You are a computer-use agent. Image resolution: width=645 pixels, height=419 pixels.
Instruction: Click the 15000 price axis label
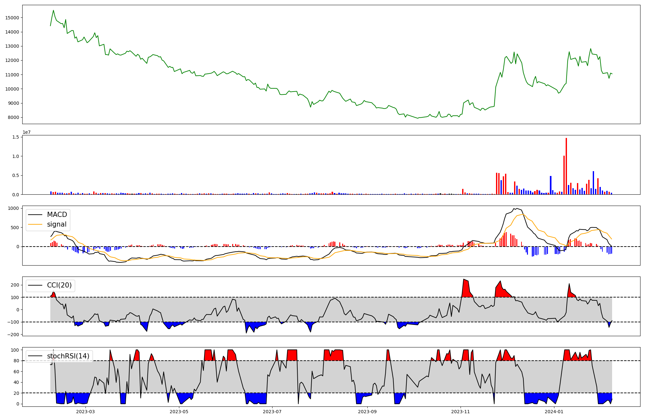tap(12, 18)
